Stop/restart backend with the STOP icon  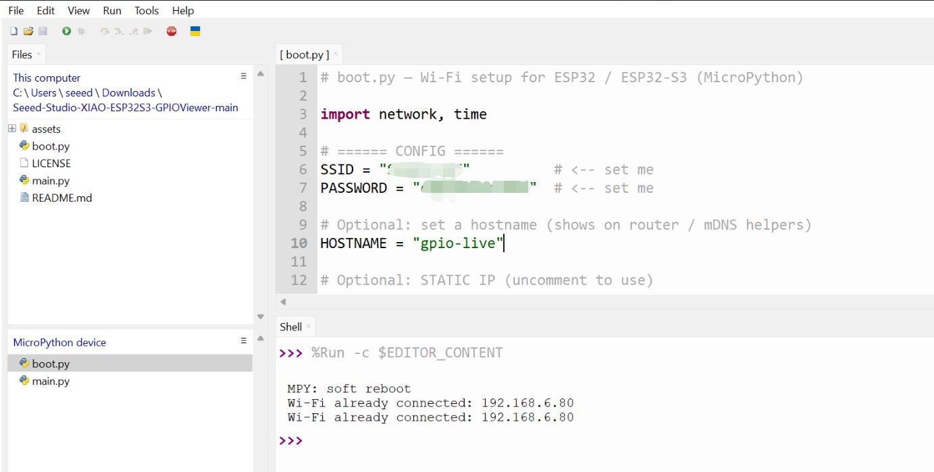coord(172,31)
